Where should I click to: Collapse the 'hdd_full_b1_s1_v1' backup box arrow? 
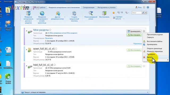click(x=27, y=66)
